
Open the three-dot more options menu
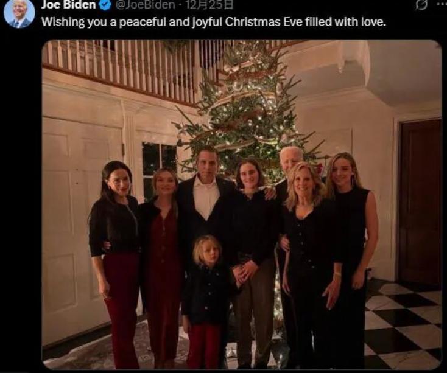pos(441,4)
